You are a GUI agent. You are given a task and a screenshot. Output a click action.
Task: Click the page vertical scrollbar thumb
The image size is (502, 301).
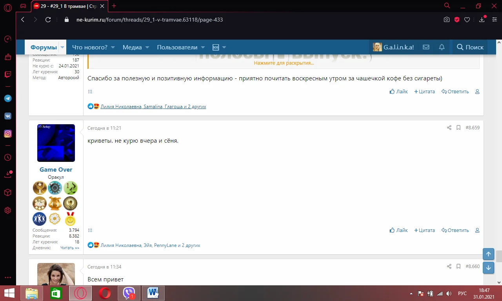pyautogui.click(x=499, y=256)
